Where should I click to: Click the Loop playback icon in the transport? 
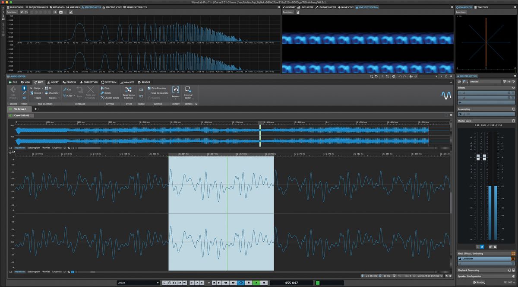point(241,283)
